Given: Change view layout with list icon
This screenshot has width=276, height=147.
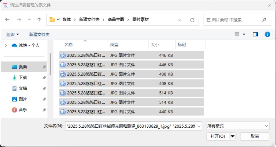Looking at the screenshot, I should coord(237,34).
